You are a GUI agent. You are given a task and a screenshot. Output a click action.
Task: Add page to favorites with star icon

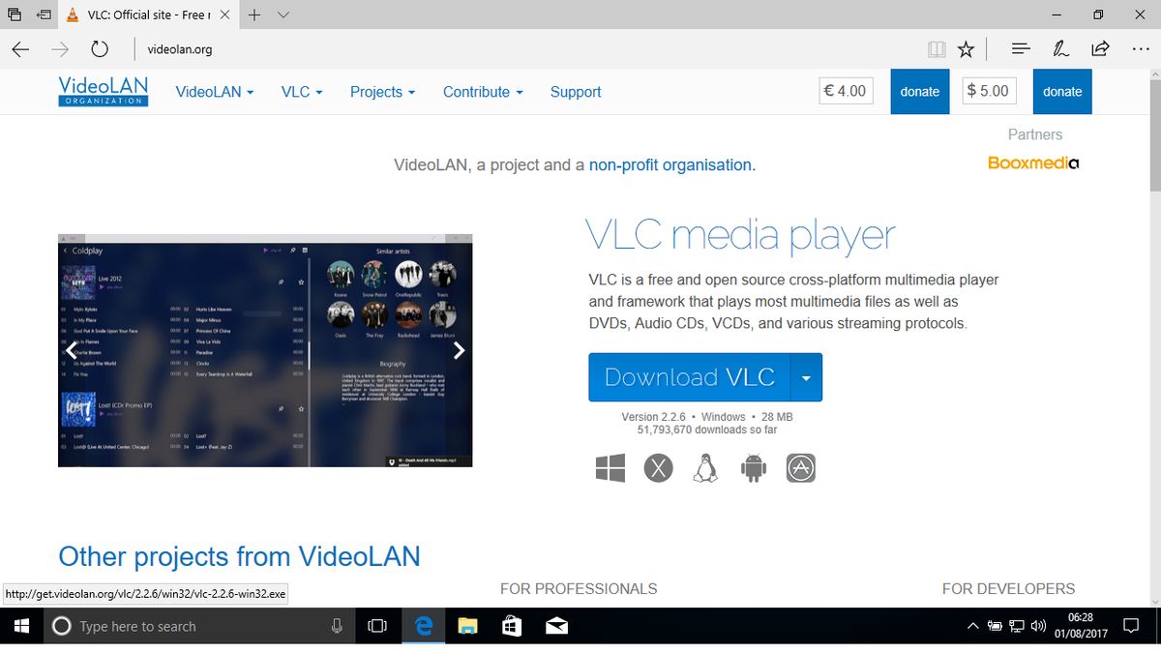pyautogui.click(x=966, y=48)
